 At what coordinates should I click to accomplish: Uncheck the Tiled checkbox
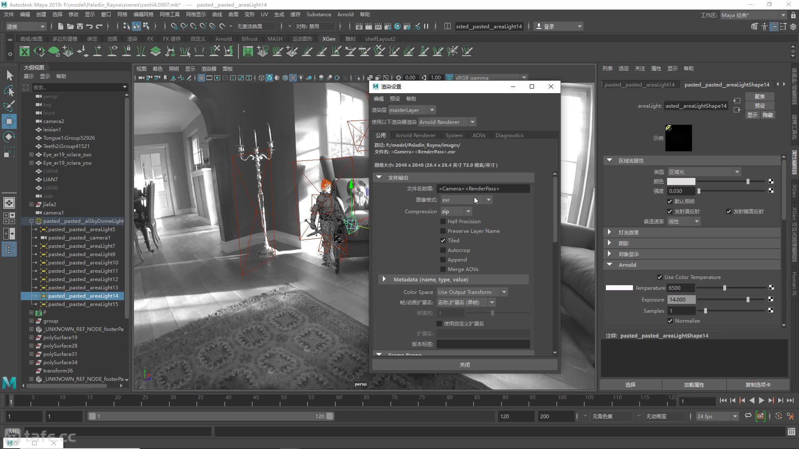[443, 241]
